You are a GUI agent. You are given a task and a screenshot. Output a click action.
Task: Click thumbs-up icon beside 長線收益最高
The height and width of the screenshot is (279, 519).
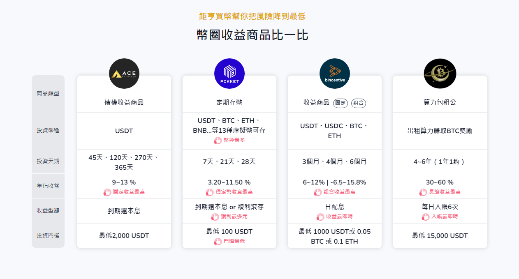click(x=423, y=192)
